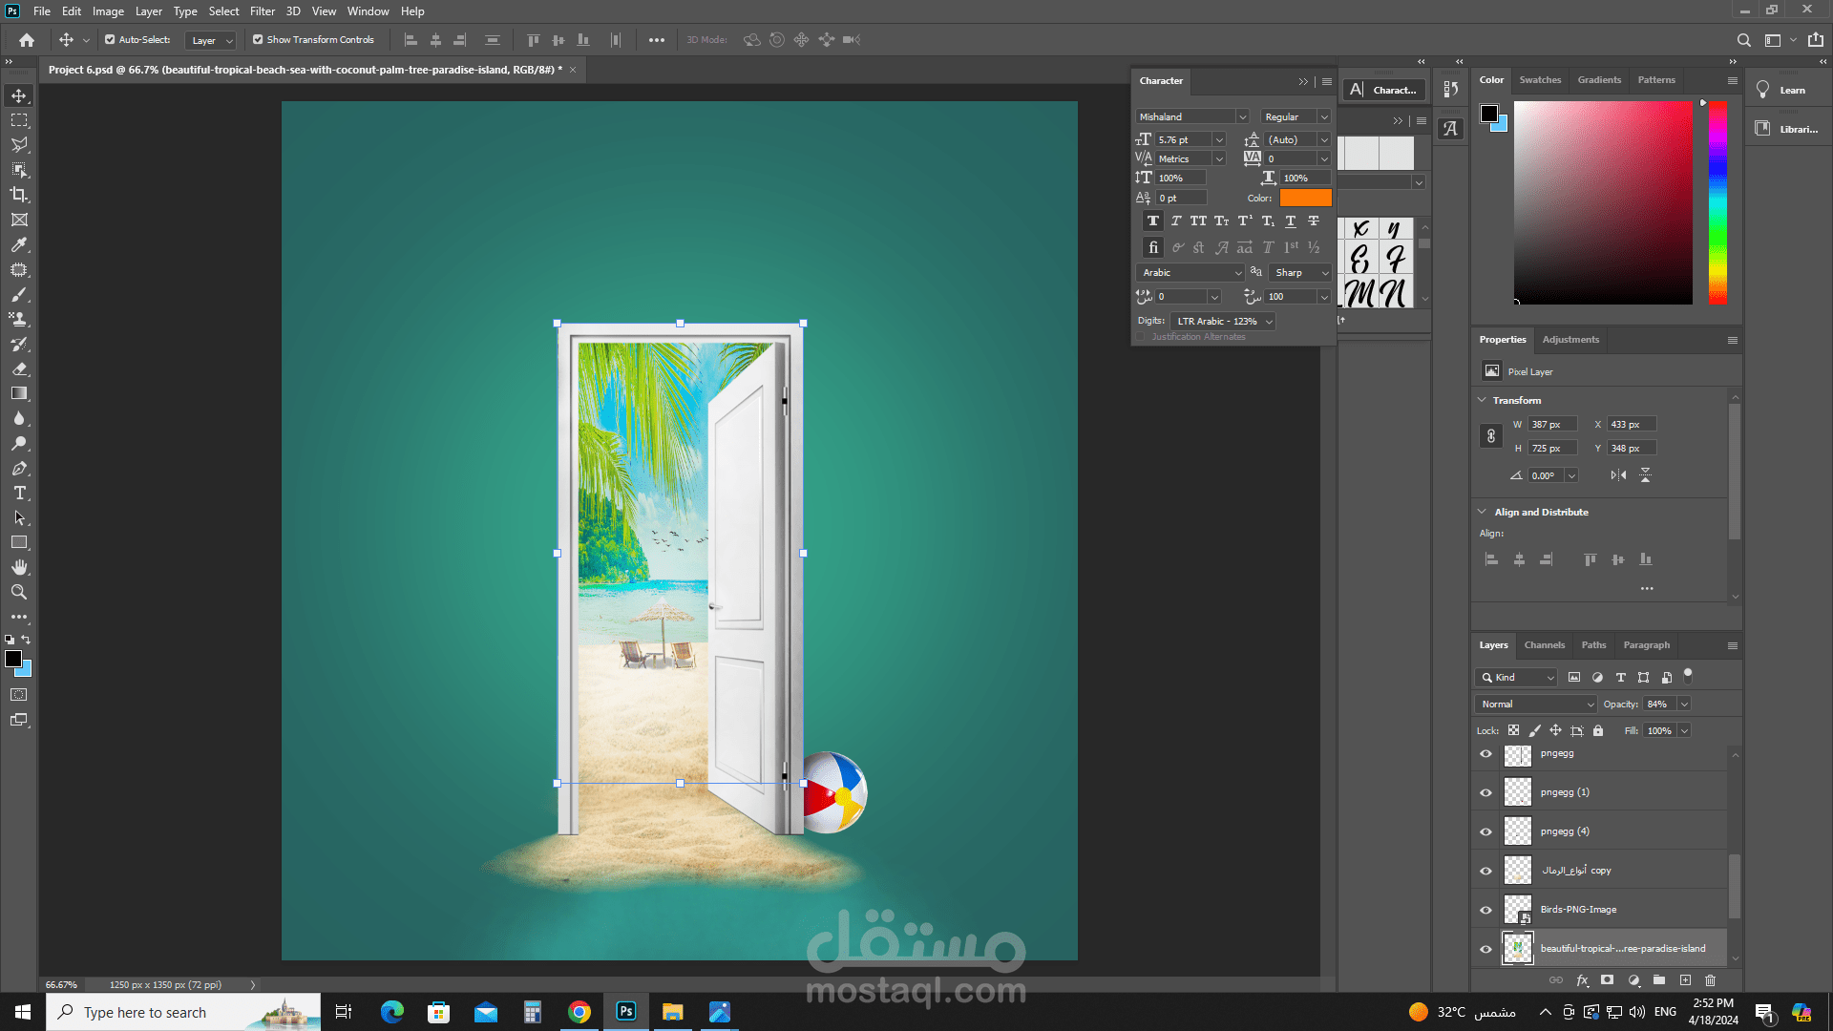Open the Mishaland font family dropdown
This screenshot has width=1833, height=1031.
coord(1242,116)
